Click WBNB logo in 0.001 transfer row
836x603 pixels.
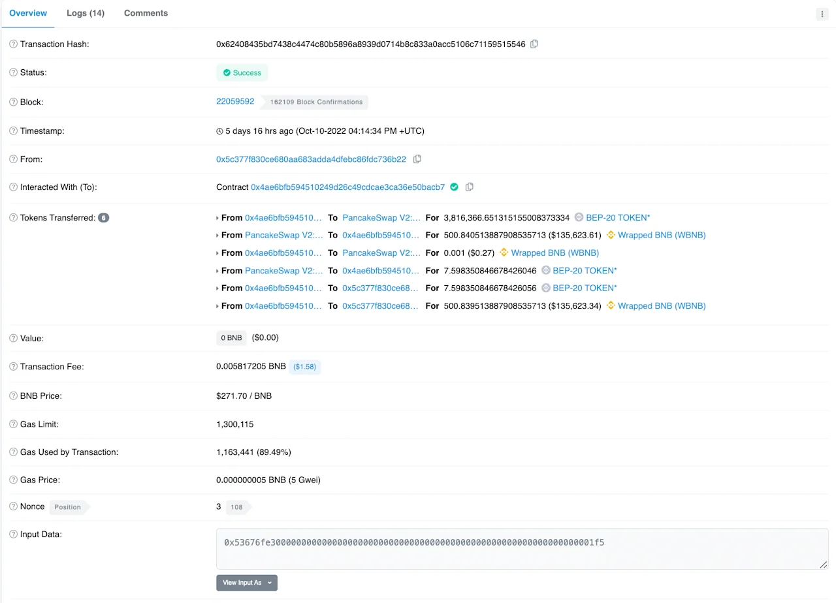[504, 253]
